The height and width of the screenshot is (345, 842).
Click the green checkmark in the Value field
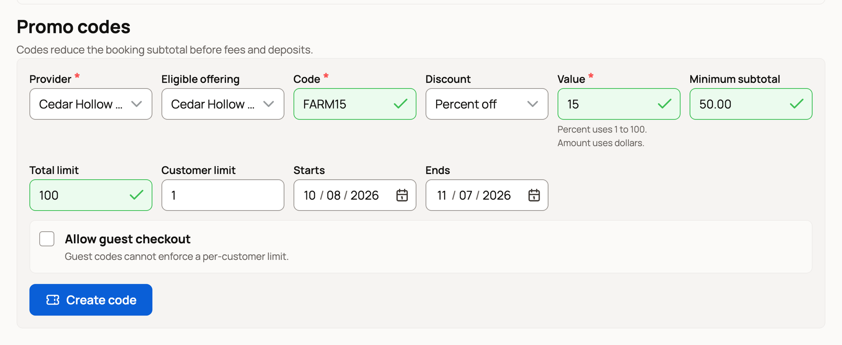click(664, 104)
